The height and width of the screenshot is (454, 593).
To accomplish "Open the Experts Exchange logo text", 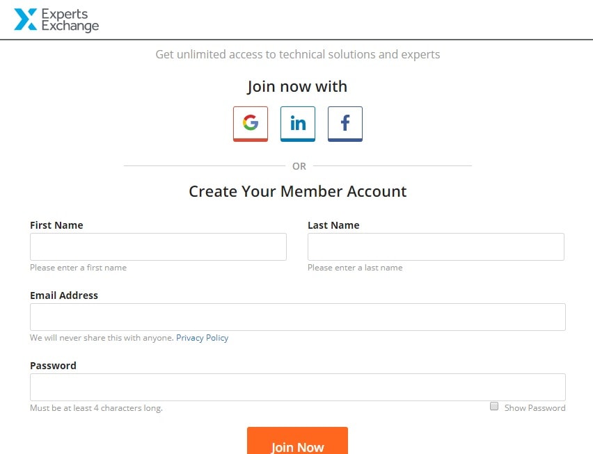I will click(70, 20).
